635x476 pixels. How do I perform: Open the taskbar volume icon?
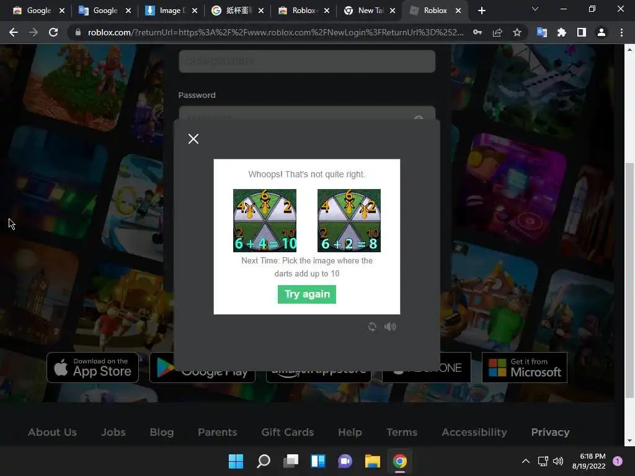[x=558, y=461]
